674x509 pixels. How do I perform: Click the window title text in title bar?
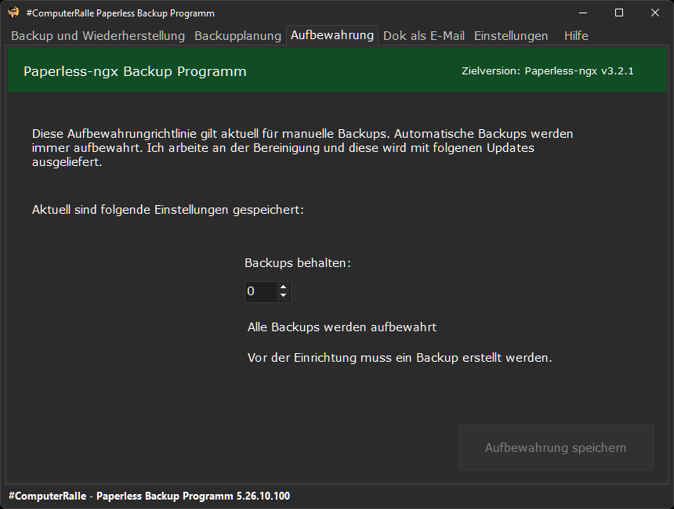[121, 13]
